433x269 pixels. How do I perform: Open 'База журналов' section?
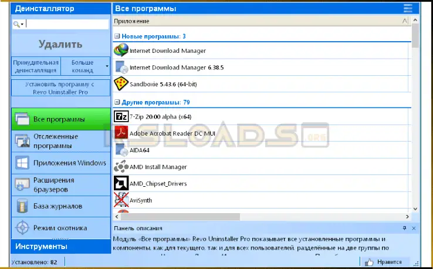[x=61, y=206]
